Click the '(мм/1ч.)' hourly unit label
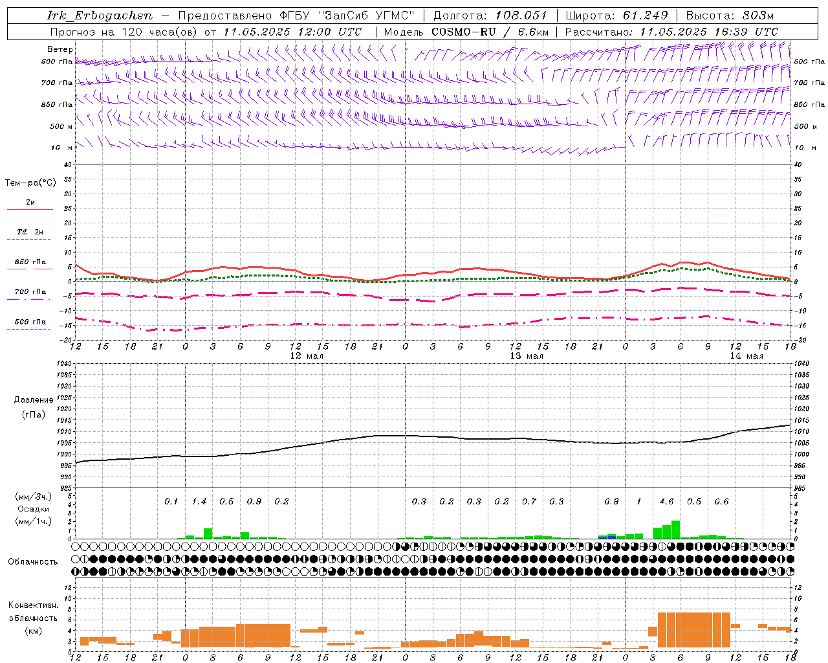The image size is (828, 663). 34,521
